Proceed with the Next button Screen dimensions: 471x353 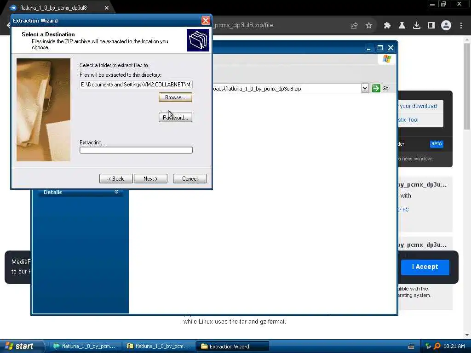click(x=150, y=179)
